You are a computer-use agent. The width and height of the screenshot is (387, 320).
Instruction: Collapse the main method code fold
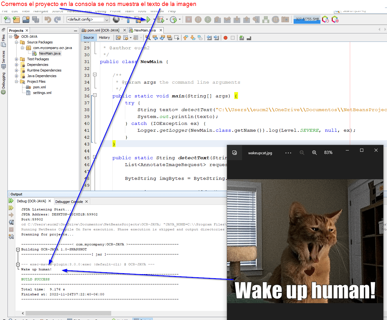(x=95, y=96)
